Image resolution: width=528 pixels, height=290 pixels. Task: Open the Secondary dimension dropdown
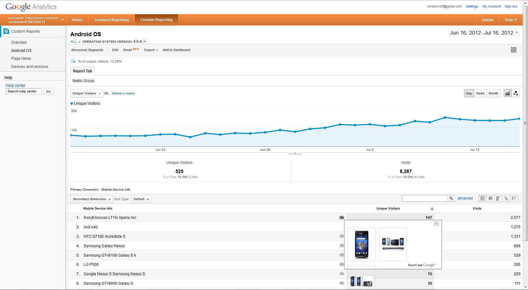(x=91, y=199)
